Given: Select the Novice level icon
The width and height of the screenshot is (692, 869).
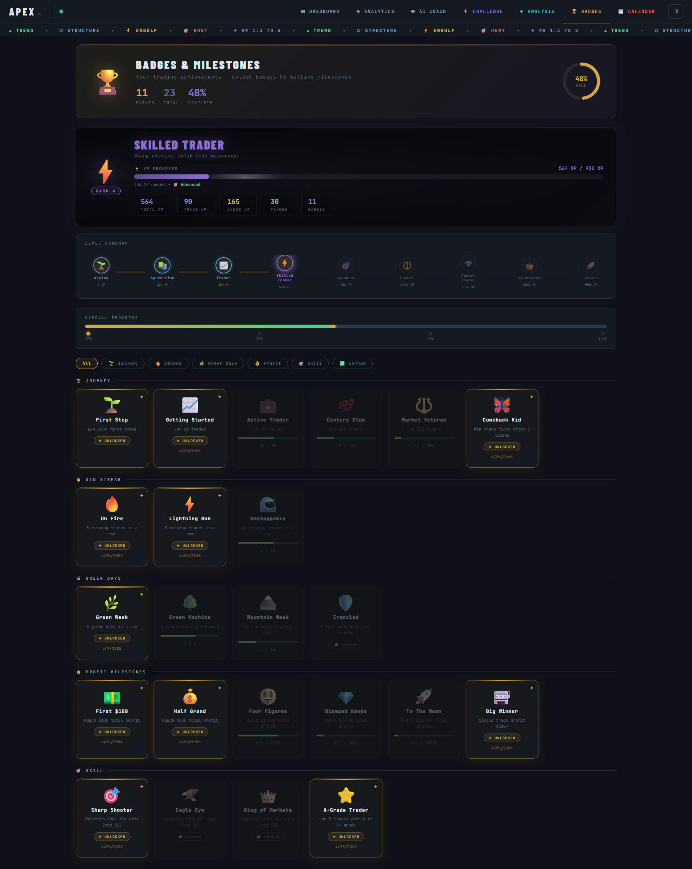Looking at the screenshot, I should coord(101,265).
